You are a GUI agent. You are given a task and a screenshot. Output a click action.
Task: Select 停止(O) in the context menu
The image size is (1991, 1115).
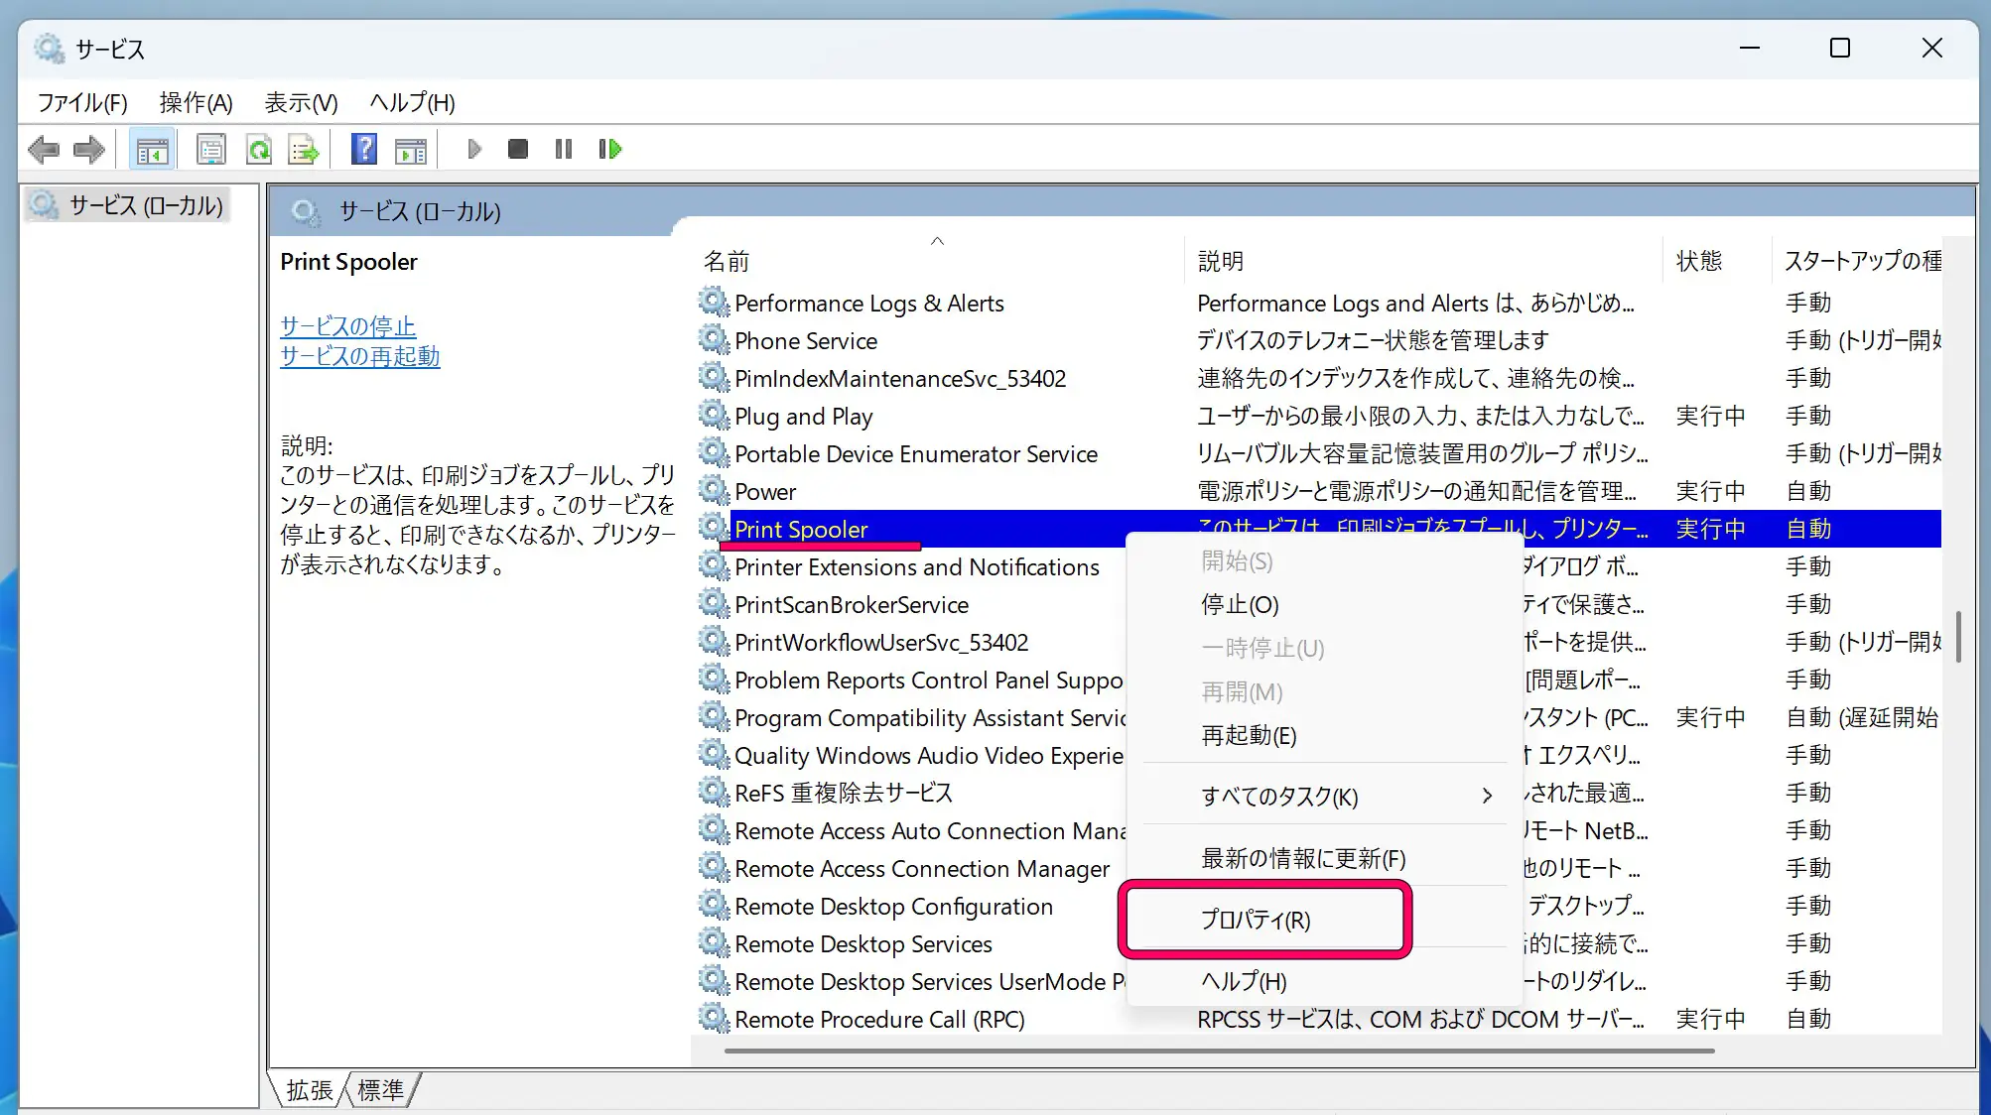pos(1240,604)
